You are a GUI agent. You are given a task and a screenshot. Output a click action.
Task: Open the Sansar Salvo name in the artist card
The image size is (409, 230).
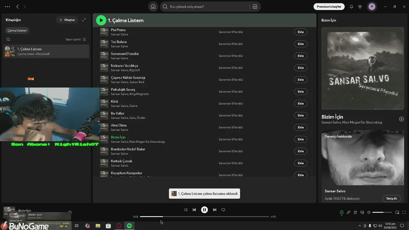tap(335, 191)
